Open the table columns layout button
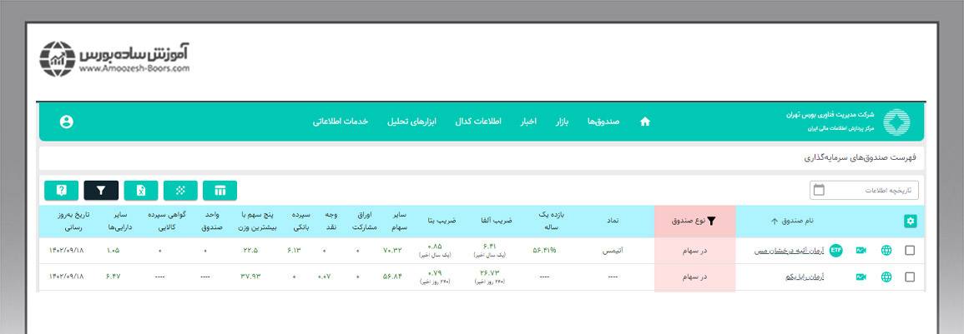 coord(220,191)
